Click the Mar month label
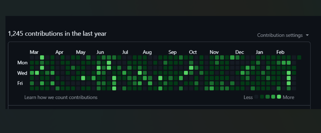 [34, 52]
